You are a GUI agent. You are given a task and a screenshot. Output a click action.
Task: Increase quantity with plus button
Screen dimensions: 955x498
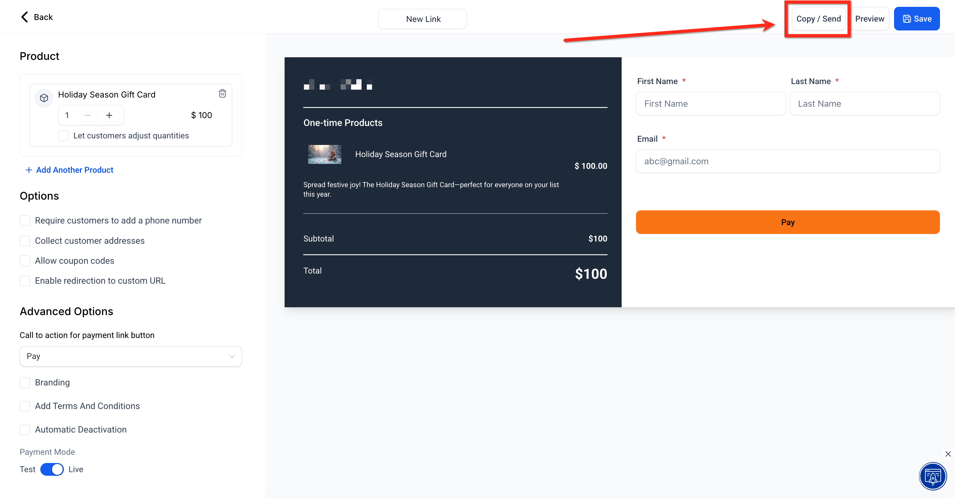click(x=109, y=115)
